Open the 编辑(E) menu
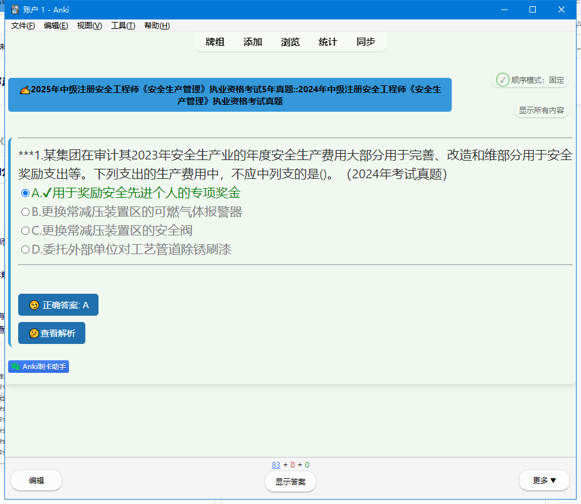 [x=56, y=26]
